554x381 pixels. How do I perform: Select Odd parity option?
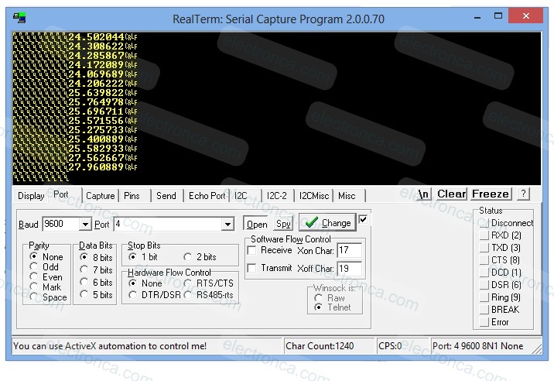[44, 266]
